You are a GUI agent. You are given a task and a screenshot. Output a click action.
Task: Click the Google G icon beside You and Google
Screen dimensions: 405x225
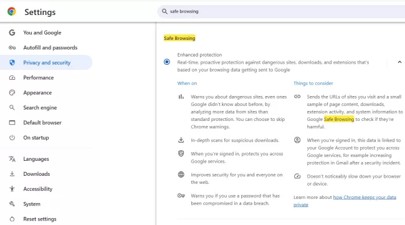tap(12, 32)
